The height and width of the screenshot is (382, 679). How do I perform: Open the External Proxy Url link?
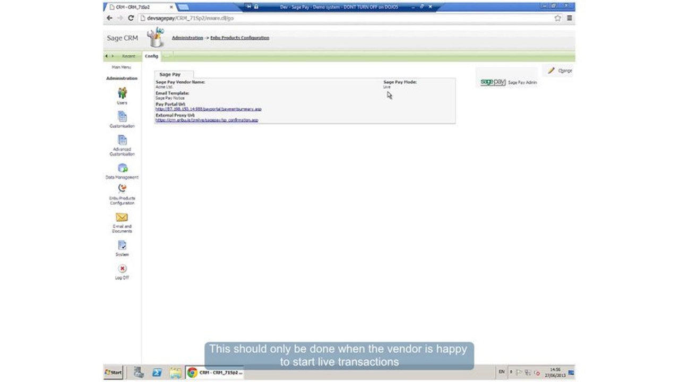point(207,120)
